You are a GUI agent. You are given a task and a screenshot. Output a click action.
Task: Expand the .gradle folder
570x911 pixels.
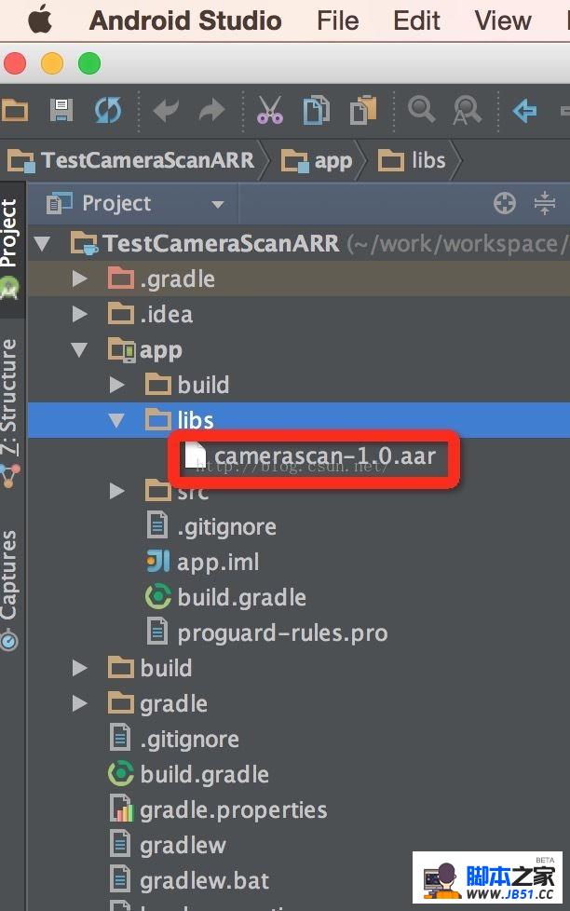pyautogui.click(x=79, y=279)
